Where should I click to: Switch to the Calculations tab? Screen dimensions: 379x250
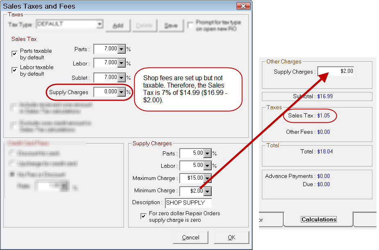318,220
